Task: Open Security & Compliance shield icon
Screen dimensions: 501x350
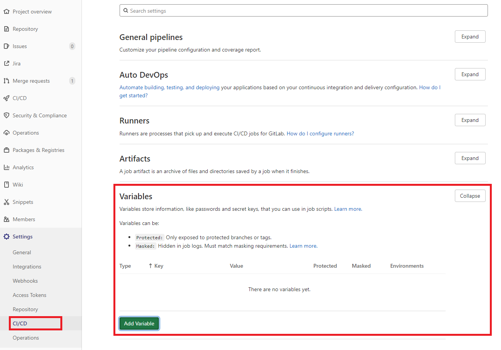Action: pos(6,115)
